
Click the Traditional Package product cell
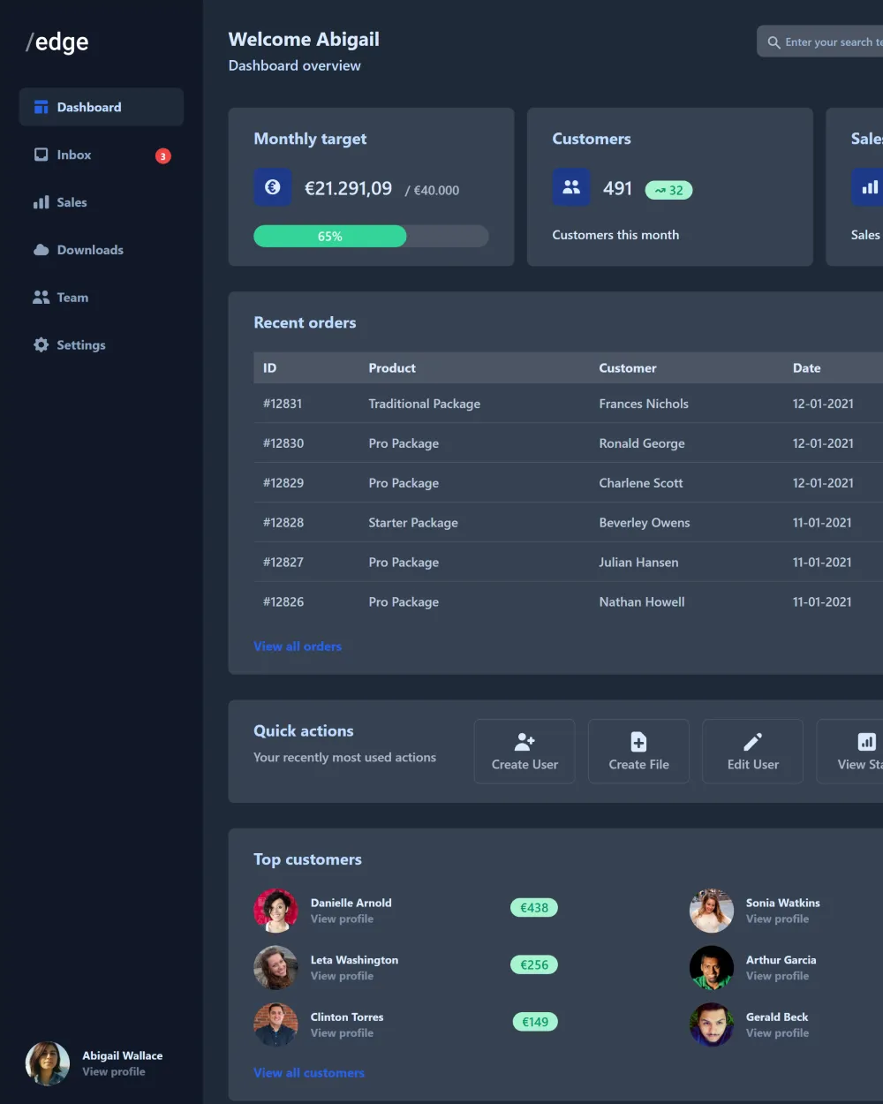coord(425,404)
